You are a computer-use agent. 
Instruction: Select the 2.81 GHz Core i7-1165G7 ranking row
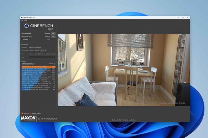(38, 69)
